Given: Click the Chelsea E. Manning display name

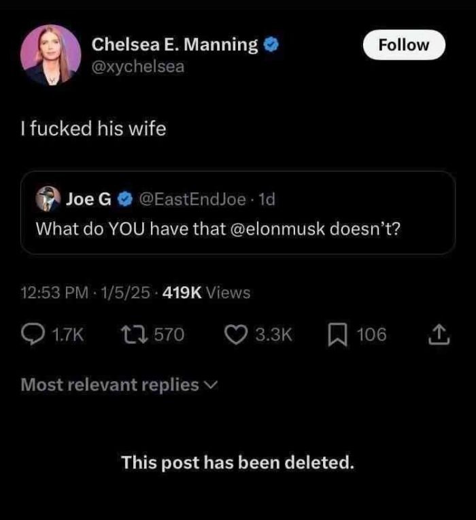Looking at the screenshot, I should 175,45.
